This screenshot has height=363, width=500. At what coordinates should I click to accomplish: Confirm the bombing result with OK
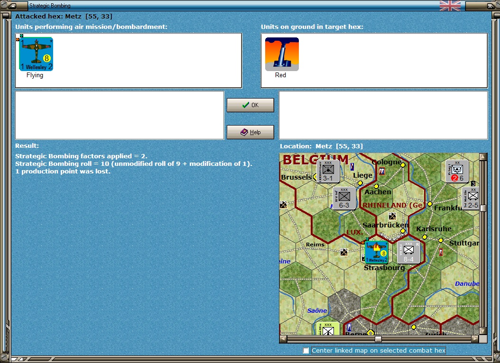(x=250, y=105)
